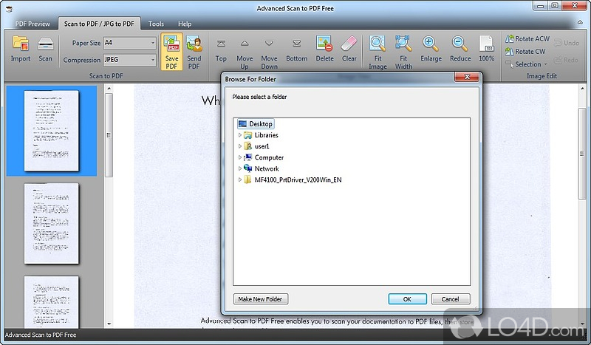Click the Delete image icon
Screen dimensions: 591x345
coord(324,44)
